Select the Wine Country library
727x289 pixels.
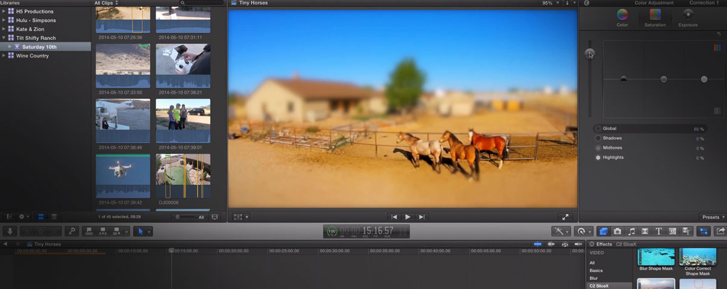[x=32, y=56]
